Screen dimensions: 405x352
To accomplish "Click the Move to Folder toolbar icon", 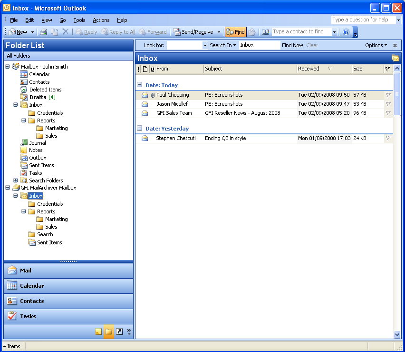I will (x=55, y=32).
